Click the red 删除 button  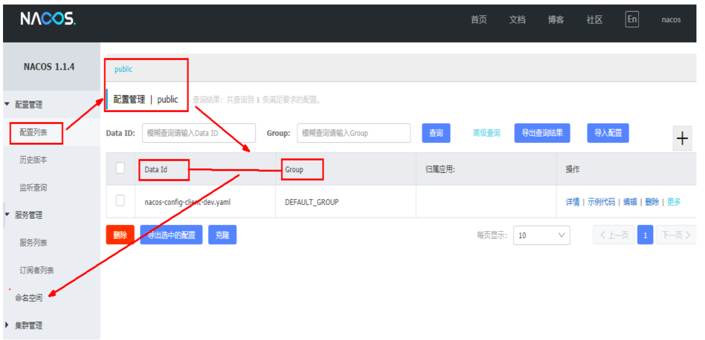click(x=120, y=235)
